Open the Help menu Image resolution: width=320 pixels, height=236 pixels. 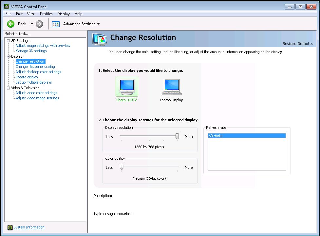coord(78,14)
